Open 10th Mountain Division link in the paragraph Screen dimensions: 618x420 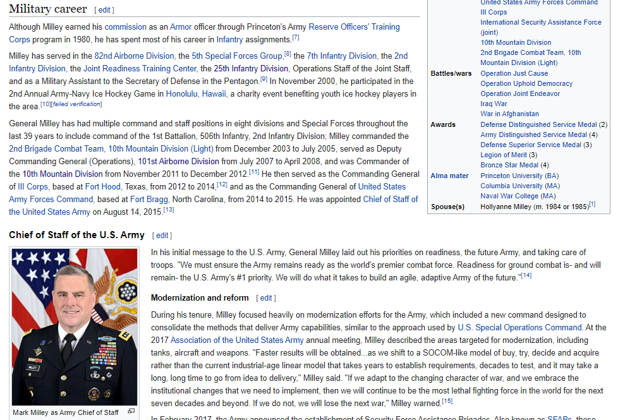[x=63, y=174]
